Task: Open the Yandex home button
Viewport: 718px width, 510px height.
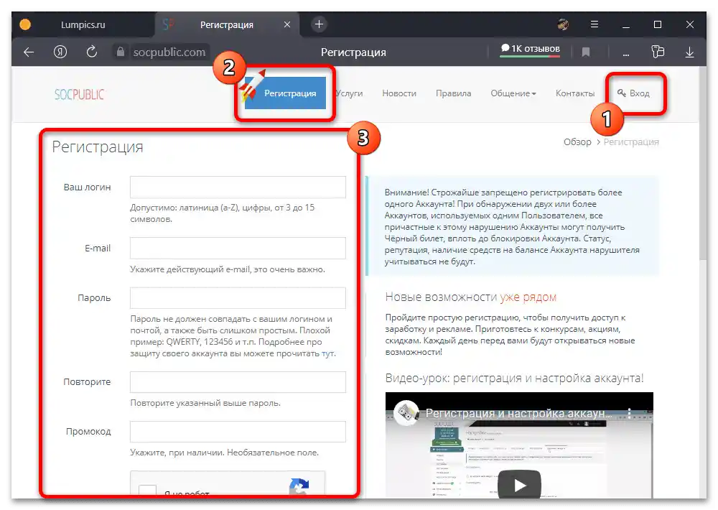Action: [x=60, y=52]
